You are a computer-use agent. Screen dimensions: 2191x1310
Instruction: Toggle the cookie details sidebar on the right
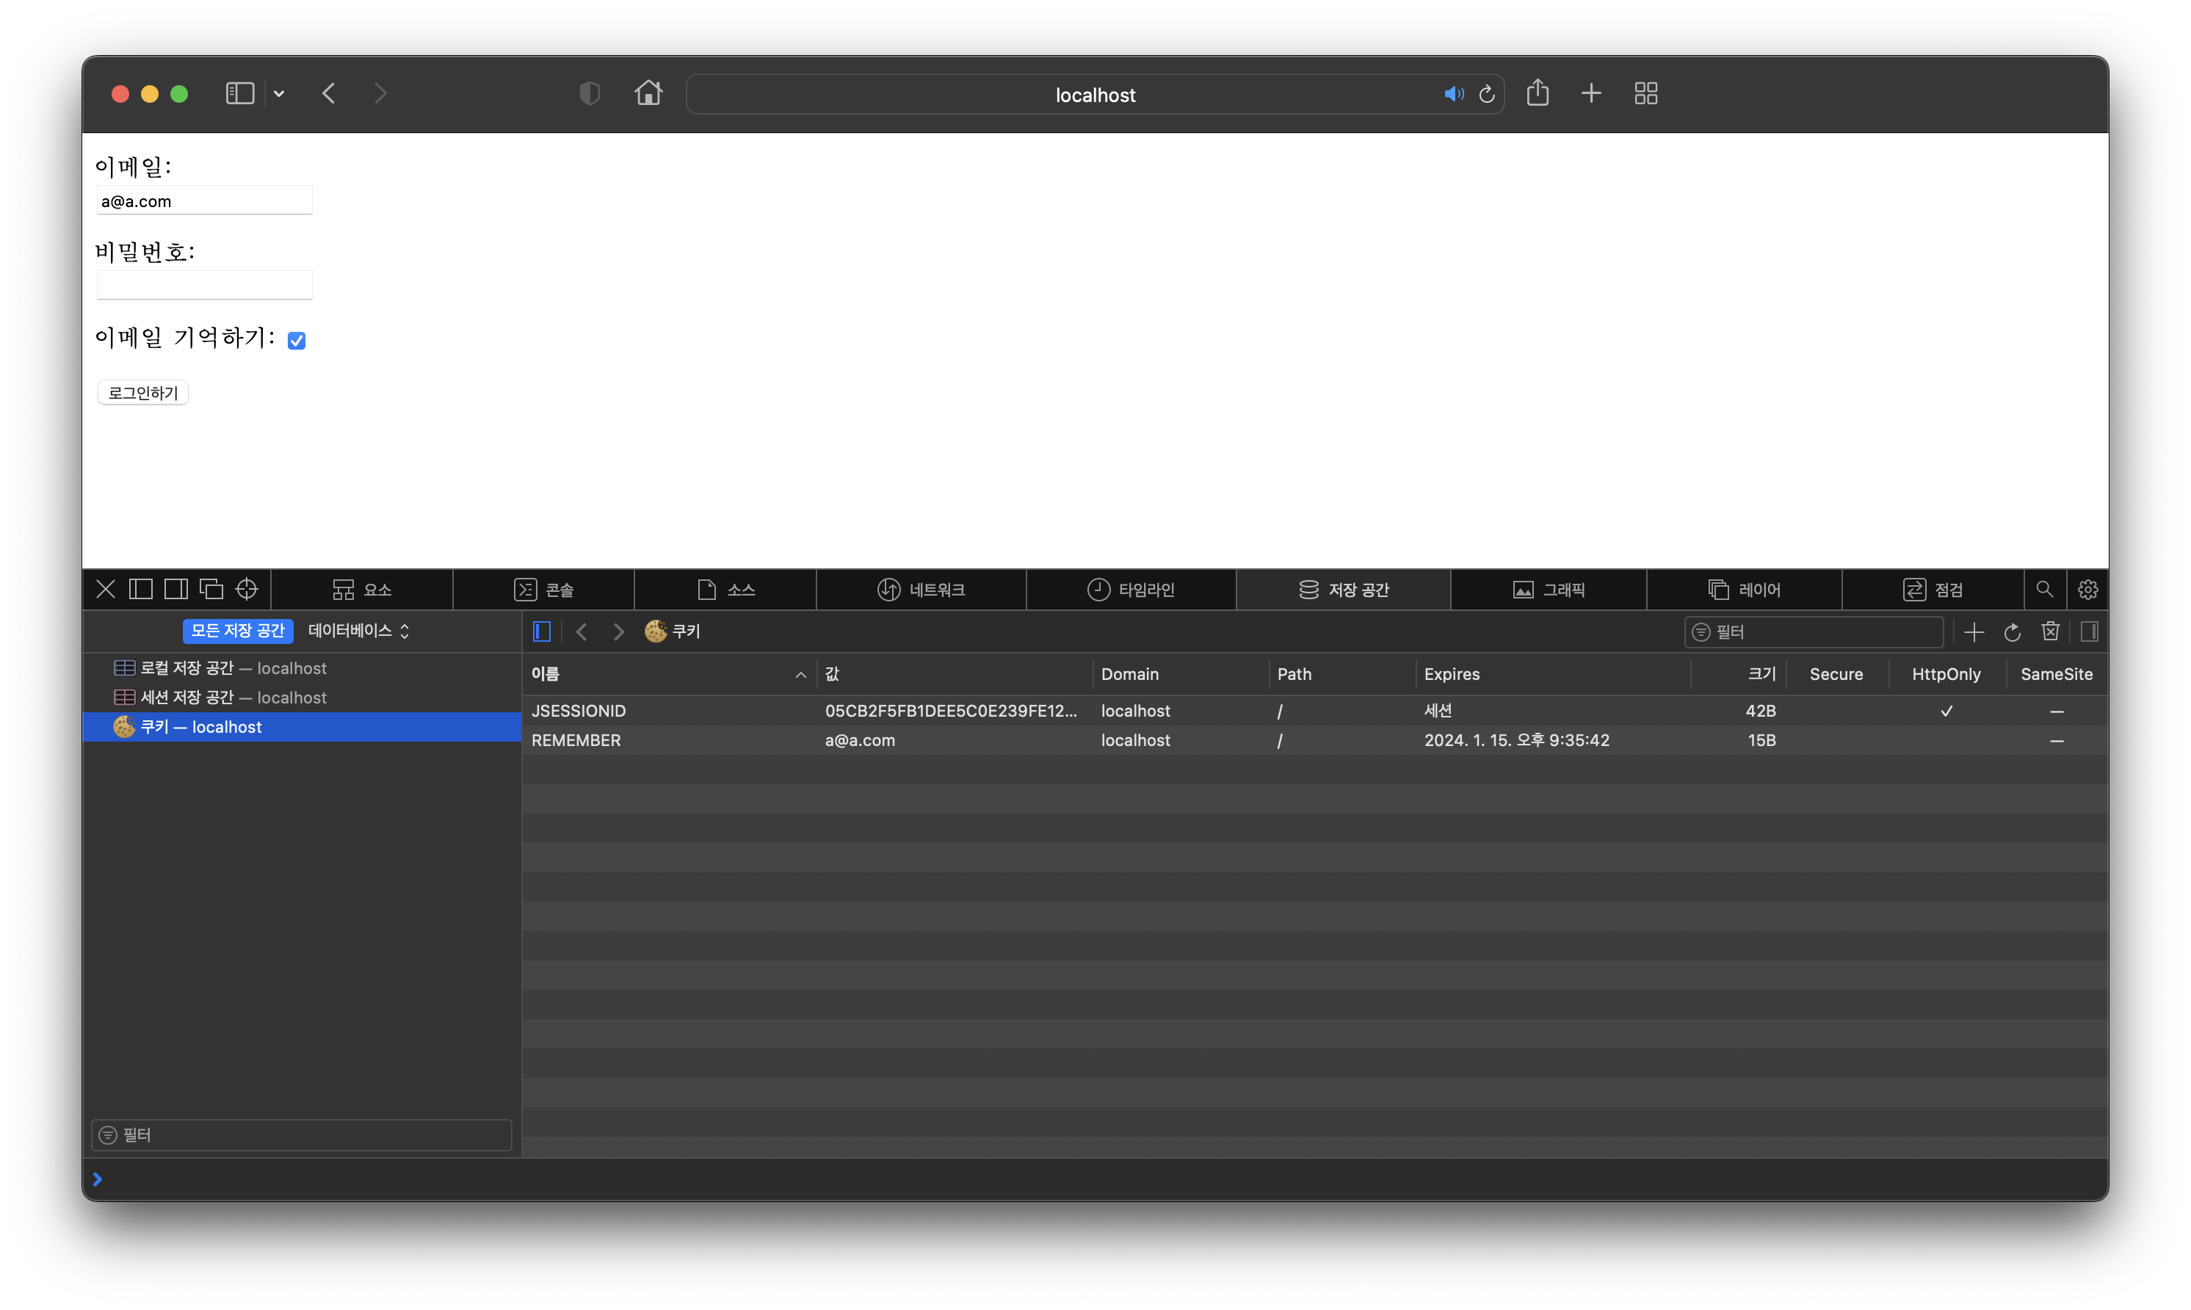pyautogui.click(x=2089, y=632)
